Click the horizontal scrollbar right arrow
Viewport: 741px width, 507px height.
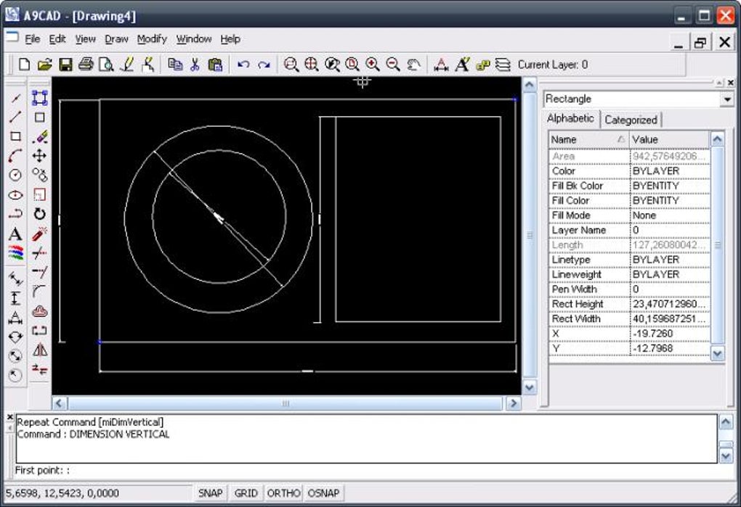tap(514, 403)
